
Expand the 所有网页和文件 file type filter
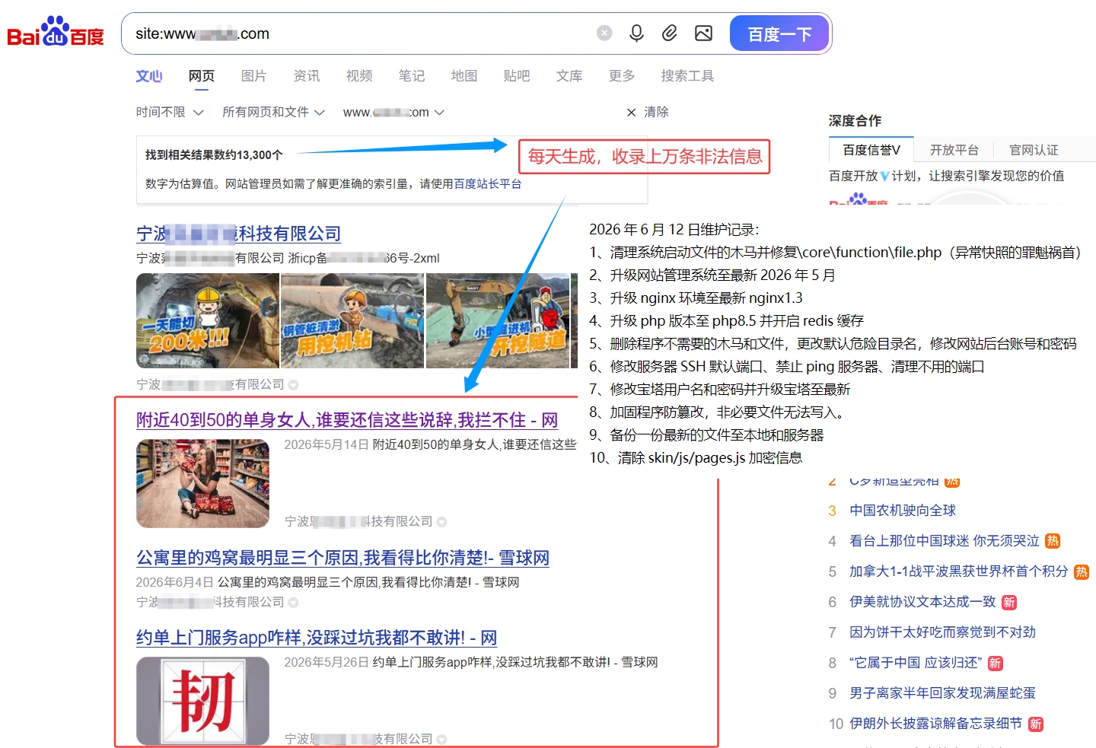click(x=273, y=112)
